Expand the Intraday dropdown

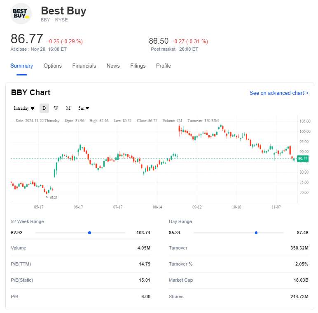(x=24, y=108)
